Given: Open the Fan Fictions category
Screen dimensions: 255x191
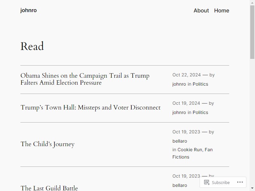Looking at the screenshot, I should click(181, 157).
